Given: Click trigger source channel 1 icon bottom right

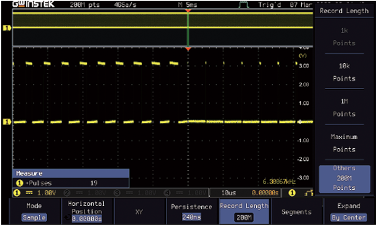Looking at the screenshot, I should pyautogui.click(x=292, y=193).
